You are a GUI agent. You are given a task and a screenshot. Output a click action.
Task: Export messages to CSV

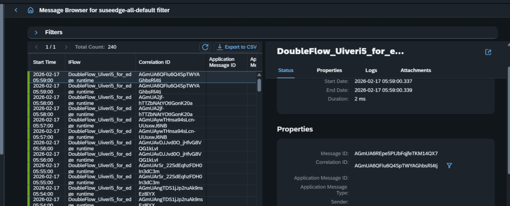pos(237,47)
